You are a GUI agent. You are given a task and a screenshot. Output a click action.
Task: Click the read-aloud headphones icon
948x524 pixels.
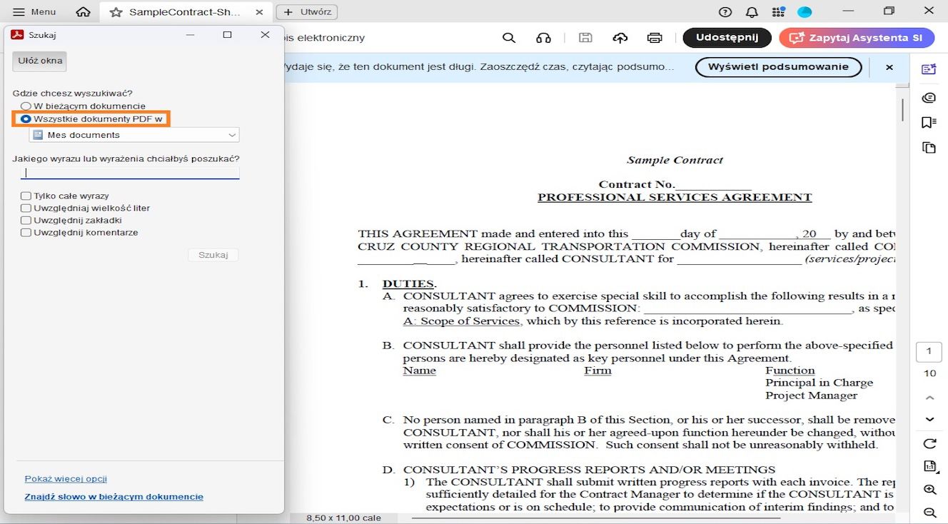coord(544,37)
